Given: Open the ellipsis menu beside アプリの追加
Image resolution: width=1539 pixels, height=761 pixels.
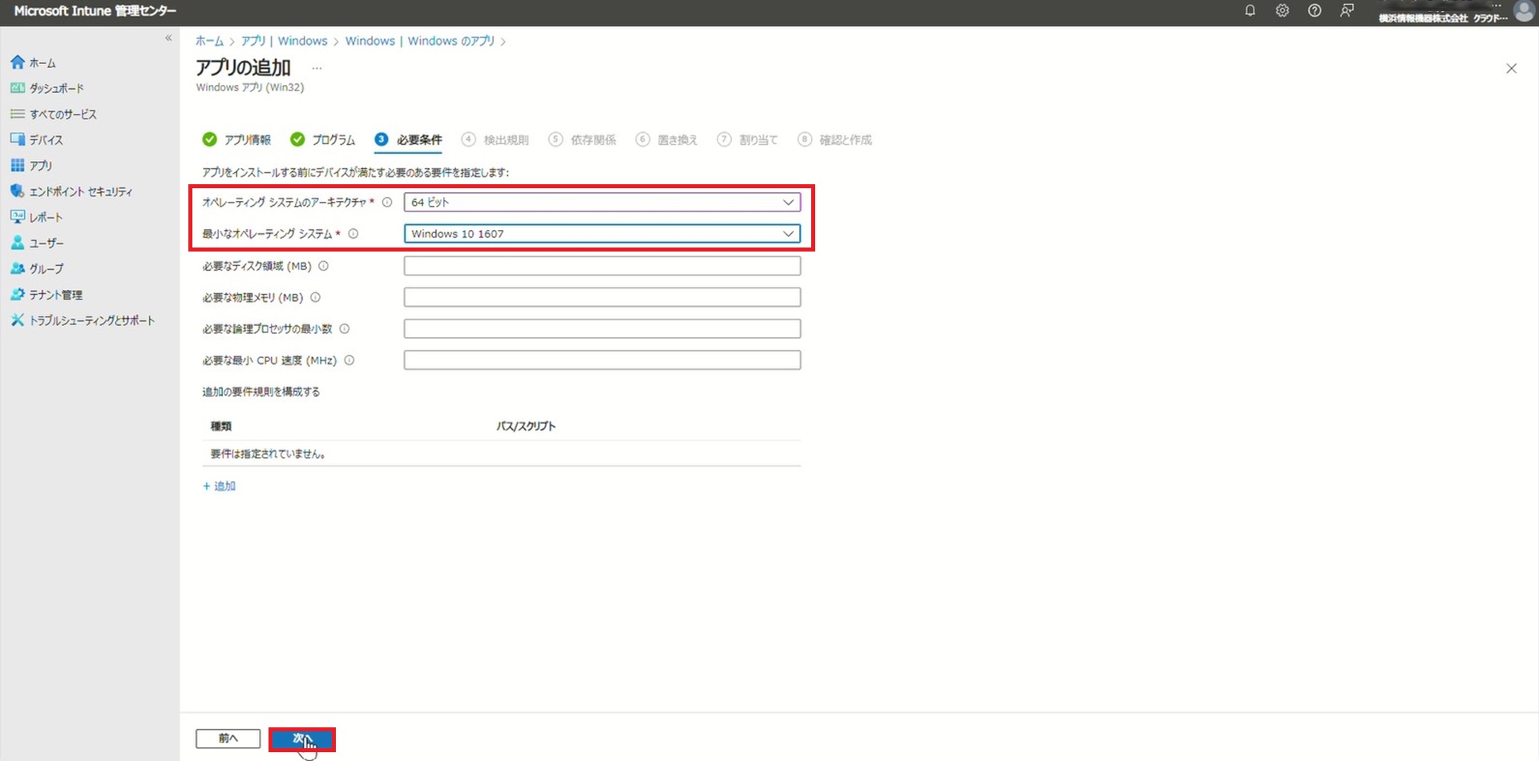Looking at the screenshot, I should (x=317, y=68).
